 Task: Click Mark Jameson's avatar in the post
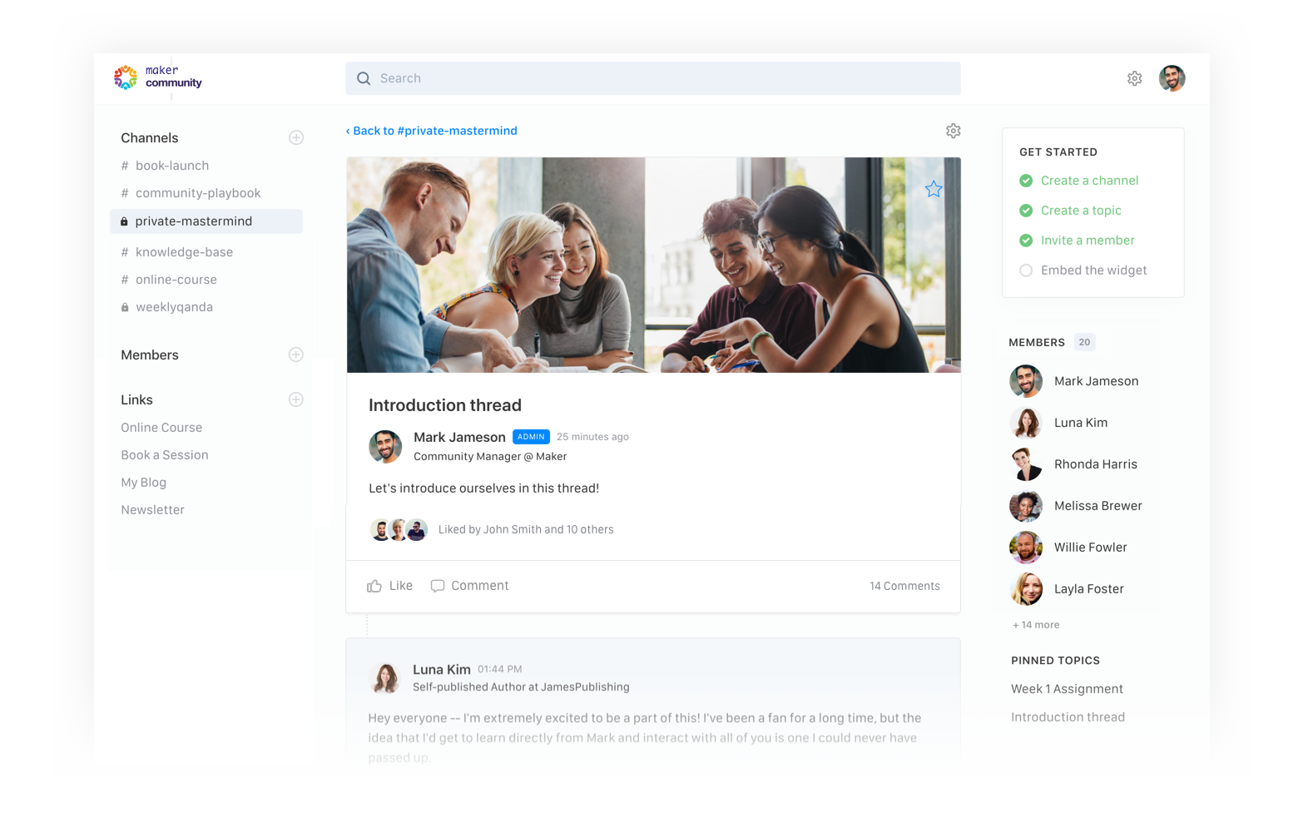385,447
